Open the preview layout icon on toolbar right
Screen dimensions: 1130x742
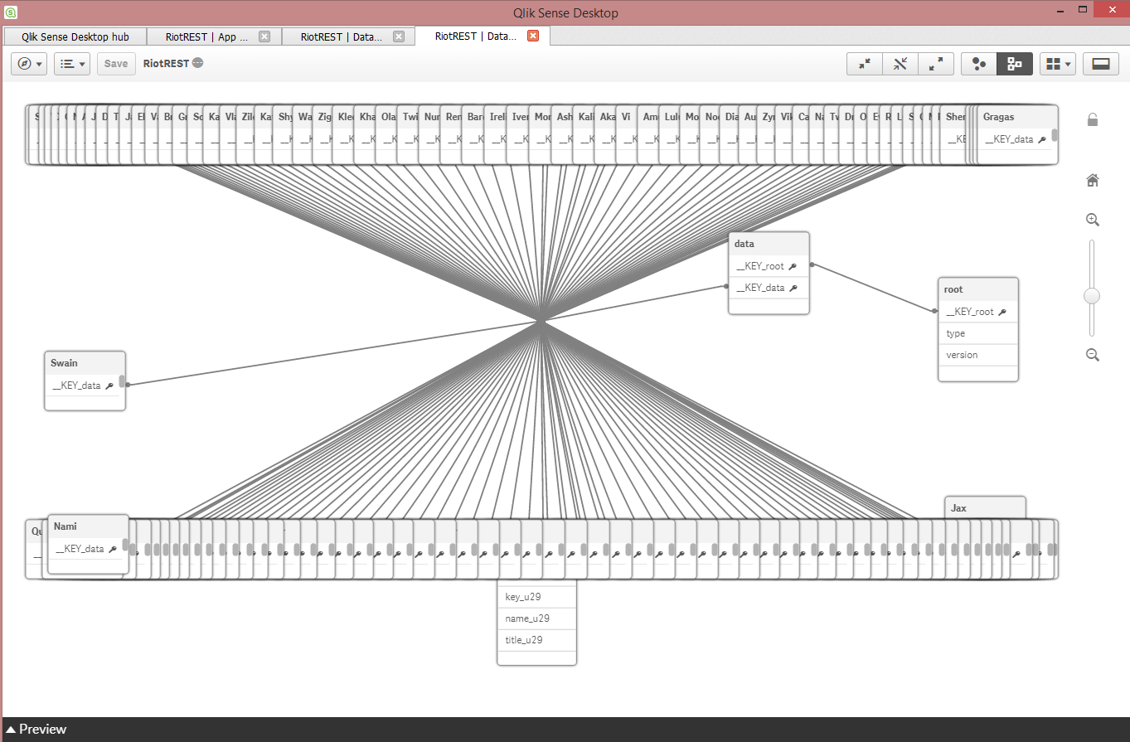point(1100,63)
